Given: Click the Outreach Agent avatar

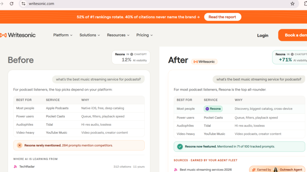Looking at the screenshot, I should pyautogui.click(x=276, y=170).
